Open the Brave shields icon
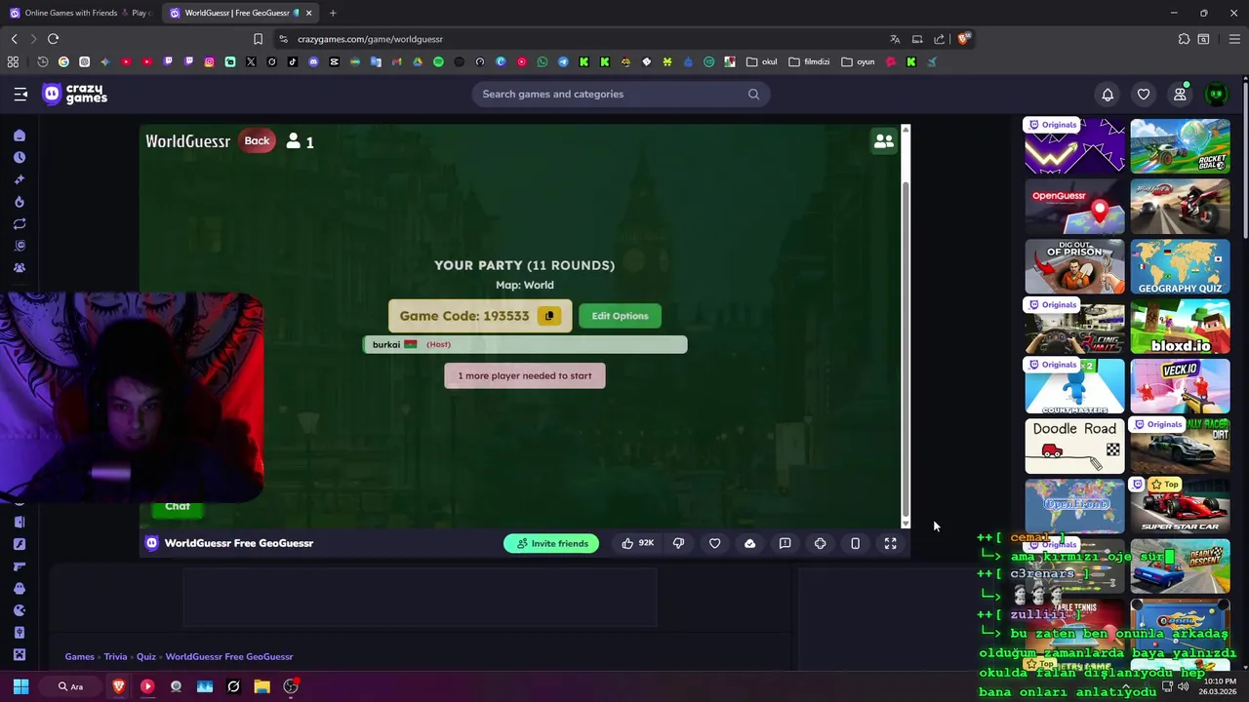This screenshot has width=1249, height=702. pos(963,39)
